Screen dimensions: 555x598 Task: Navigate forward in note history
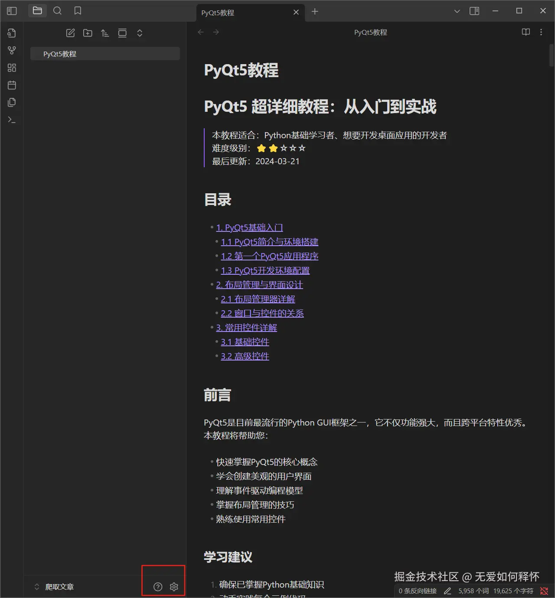216,32
